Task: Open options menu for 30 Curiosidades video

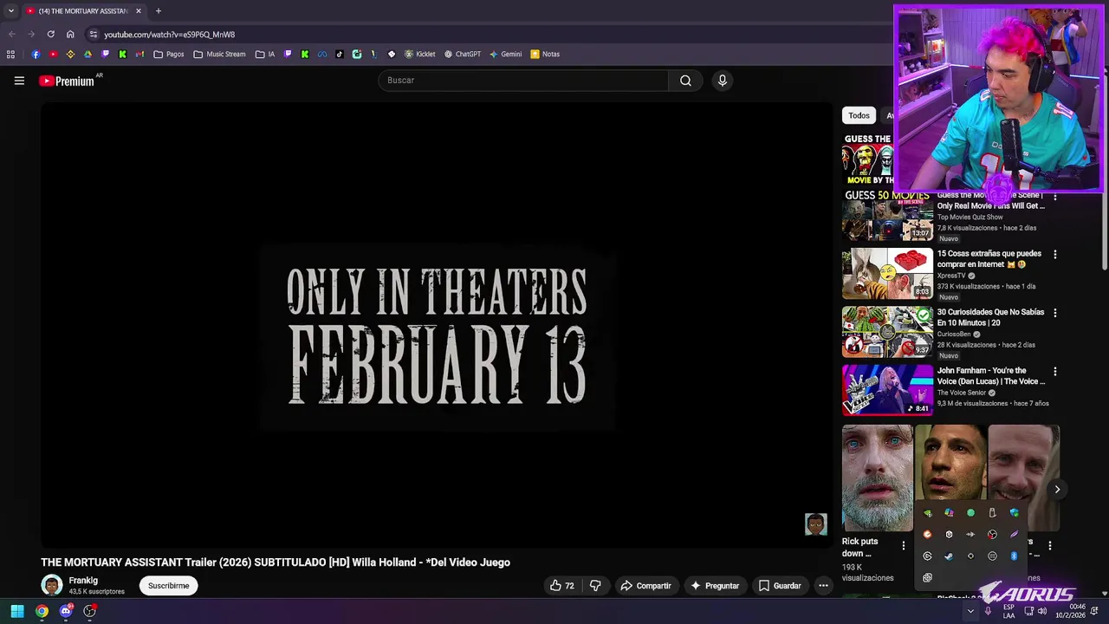Action: click(x=1054, y=313)
